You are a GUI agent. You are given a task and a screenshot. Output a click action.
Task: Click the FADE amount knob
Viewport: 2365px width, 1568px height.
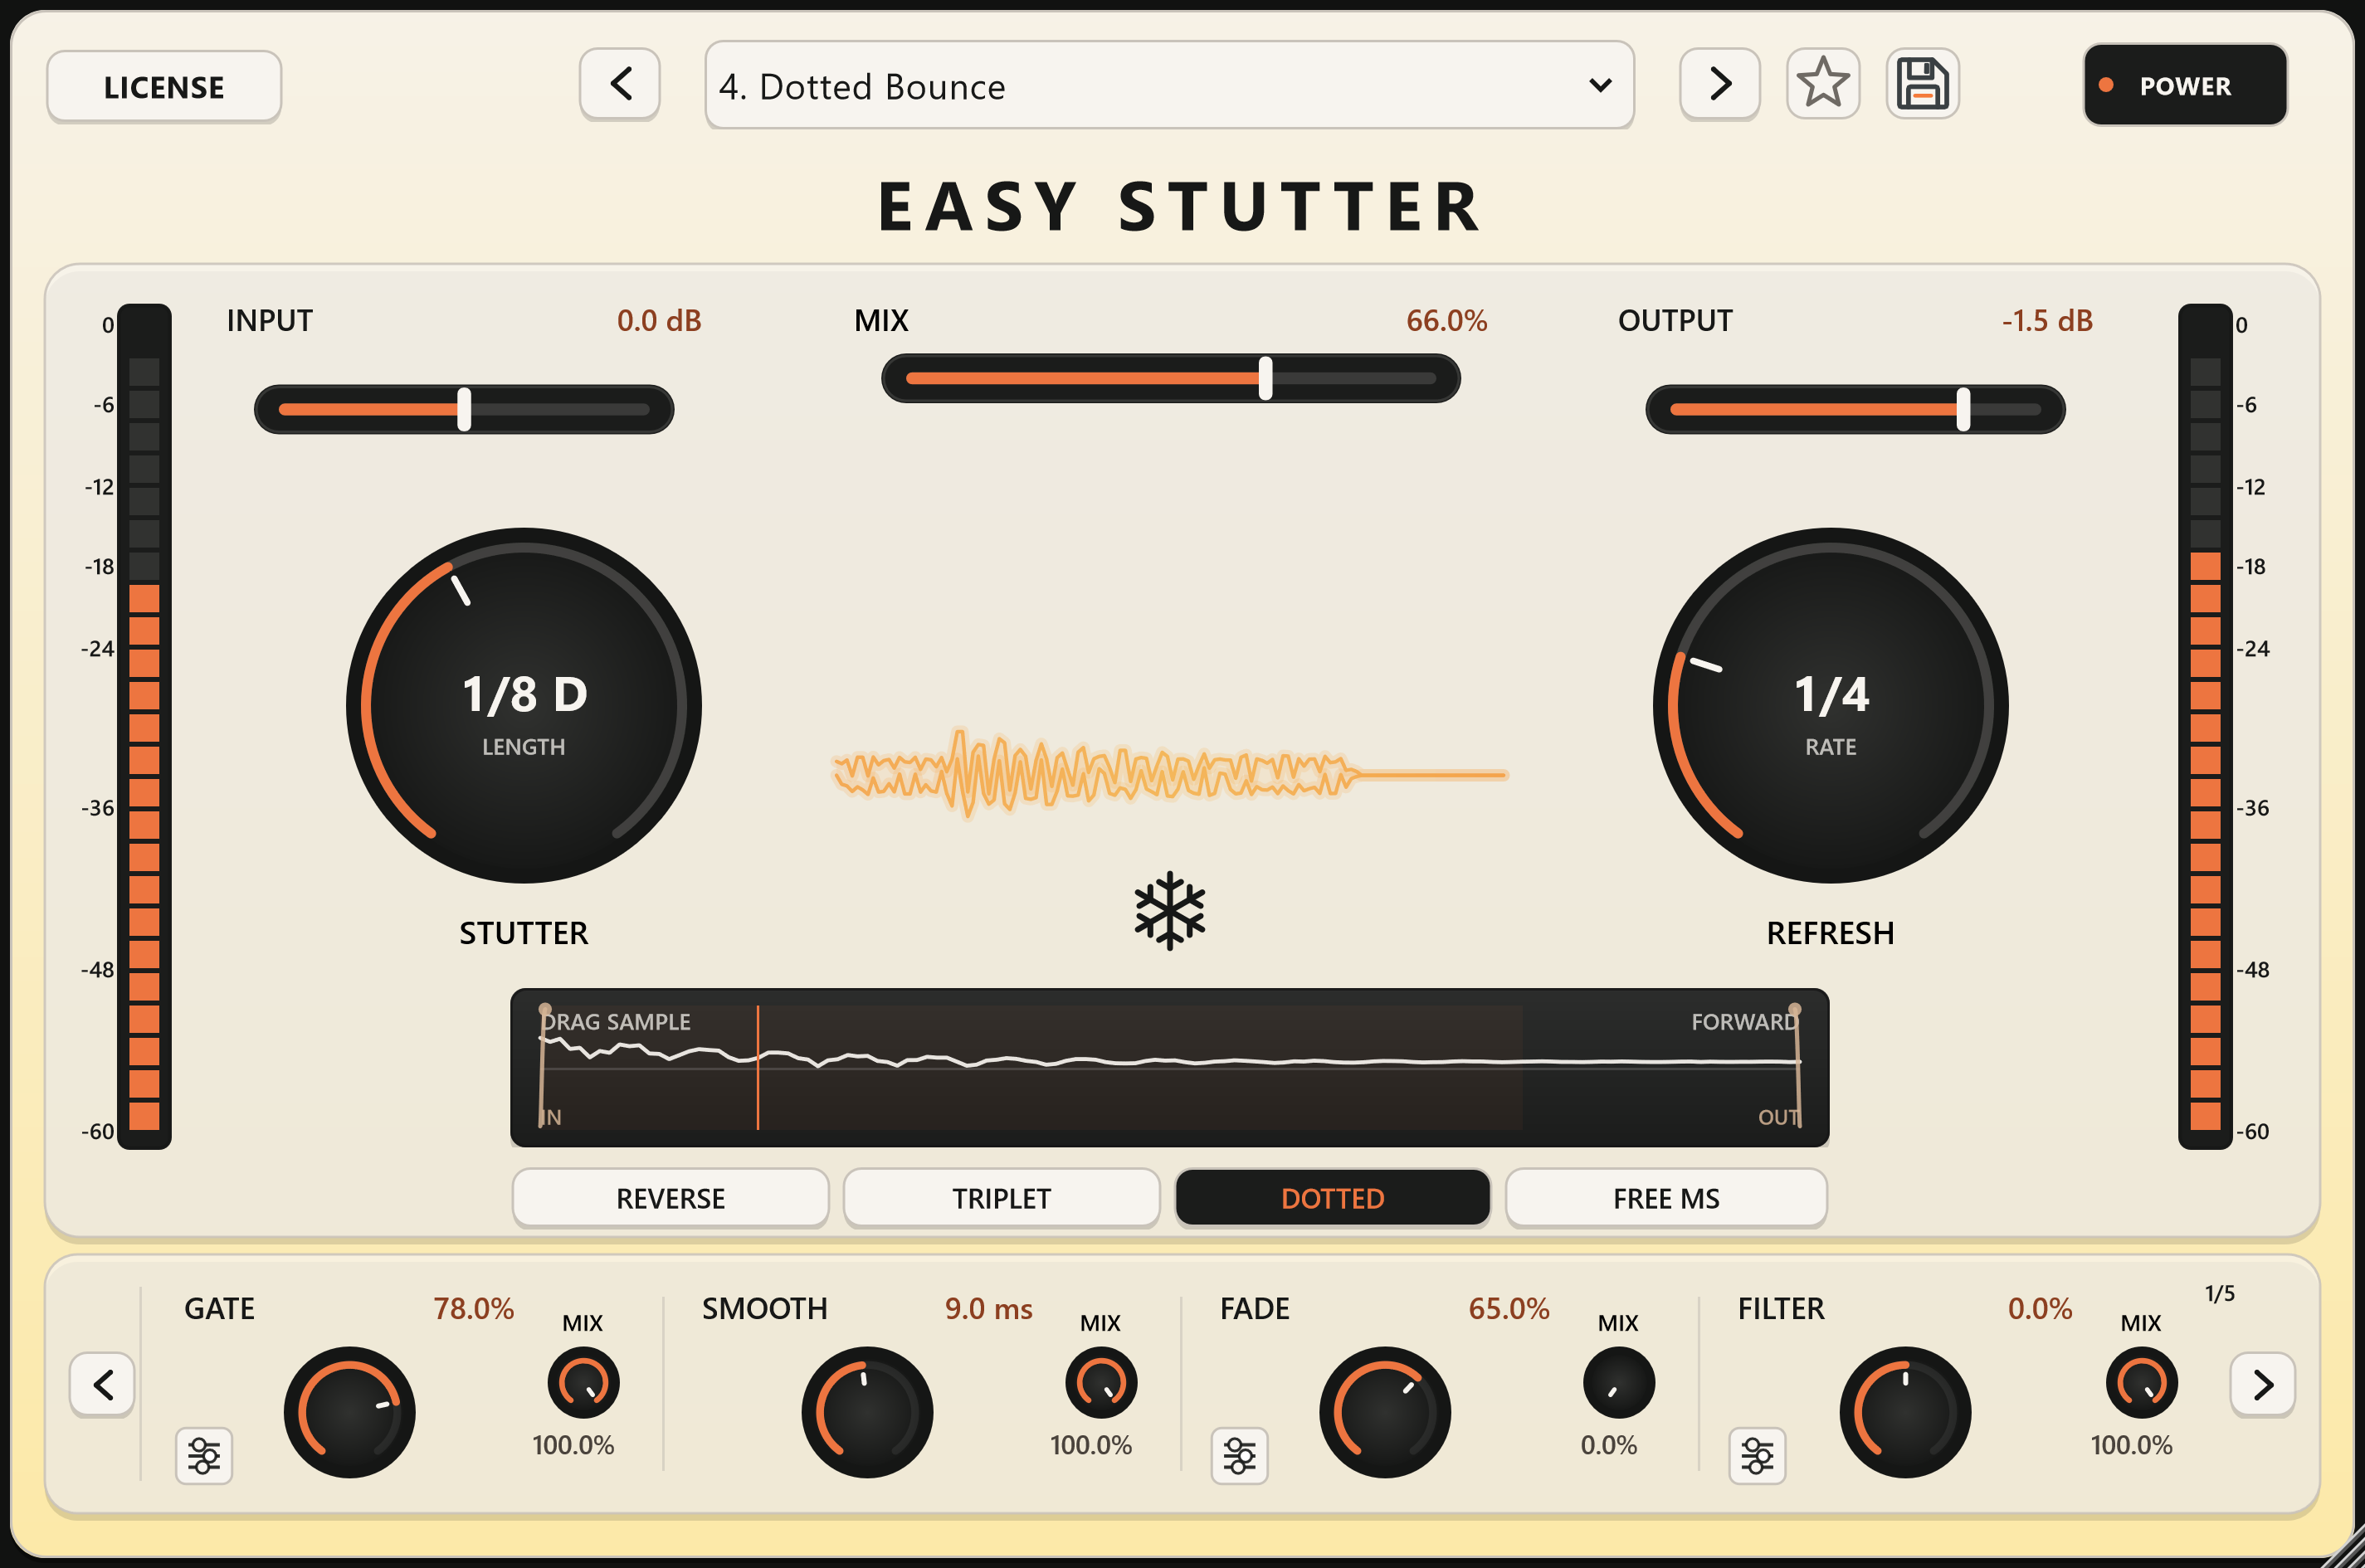pyautogui.click(x=1385, y=1412)
